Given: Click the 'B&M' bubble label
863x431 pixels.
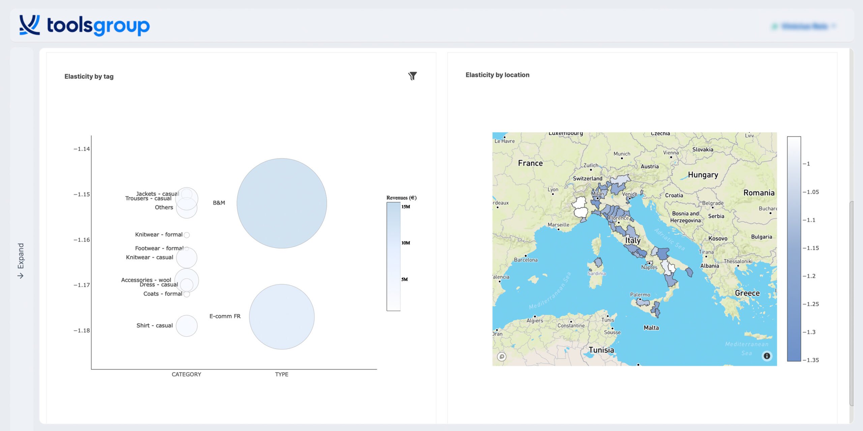Looking at the screenshot, I should (x=219, y=203).
